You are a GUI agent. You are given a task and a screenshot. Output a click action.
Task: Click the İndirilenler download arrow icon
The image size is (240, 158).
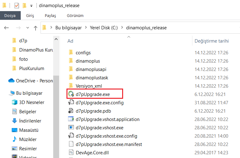15,121
